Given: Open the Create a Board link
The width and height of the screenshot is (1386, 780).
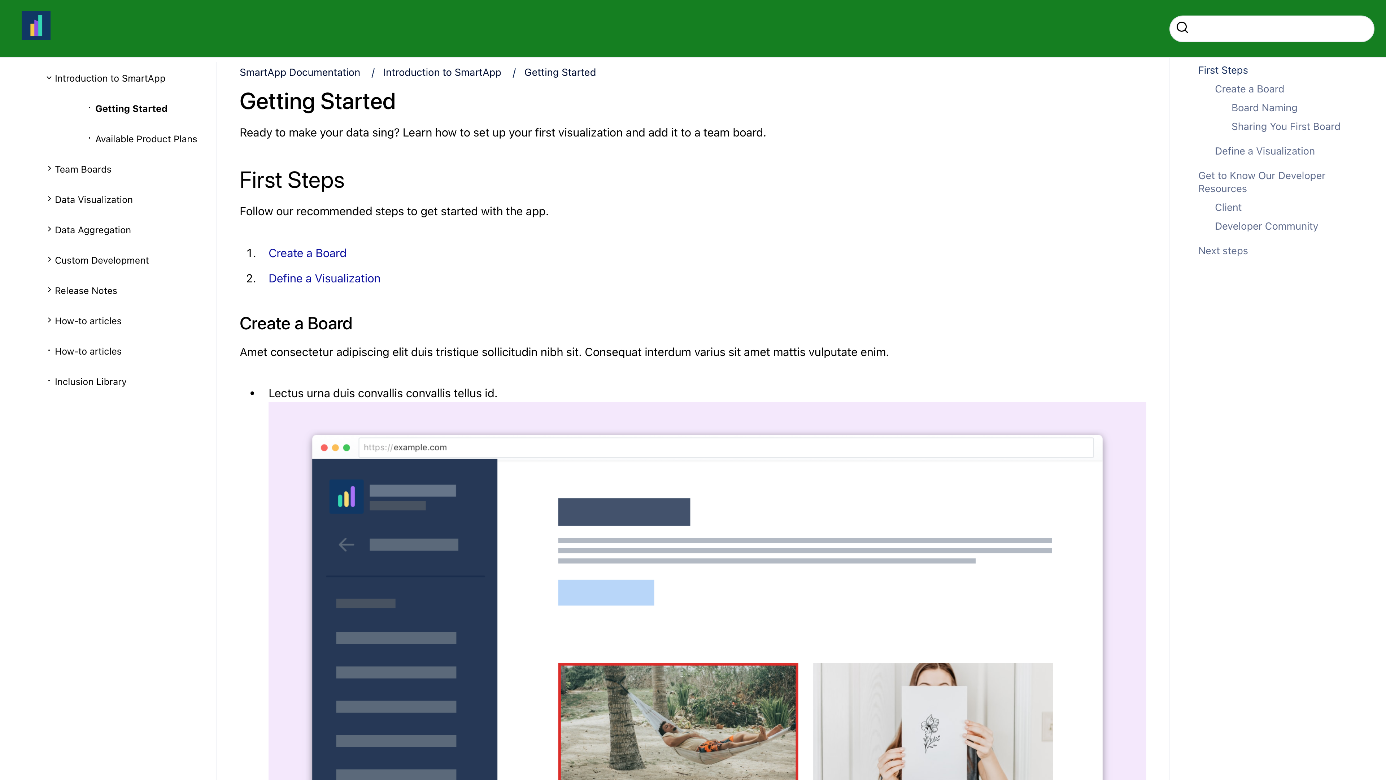Looking at the screenshot, I should pyautogui.click(x=307, y=252).
